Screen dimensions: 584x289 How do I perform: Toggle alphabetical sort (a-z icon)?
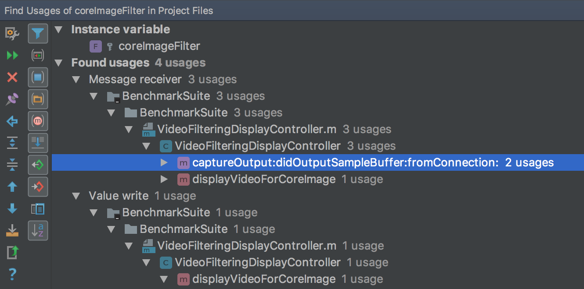pyautogui.click(x=38, y=230)
